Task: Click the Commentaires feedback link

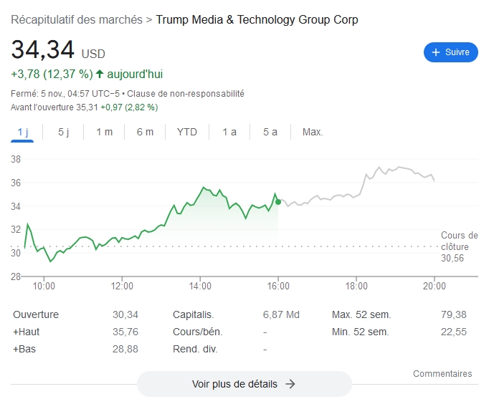Action: 442,373
